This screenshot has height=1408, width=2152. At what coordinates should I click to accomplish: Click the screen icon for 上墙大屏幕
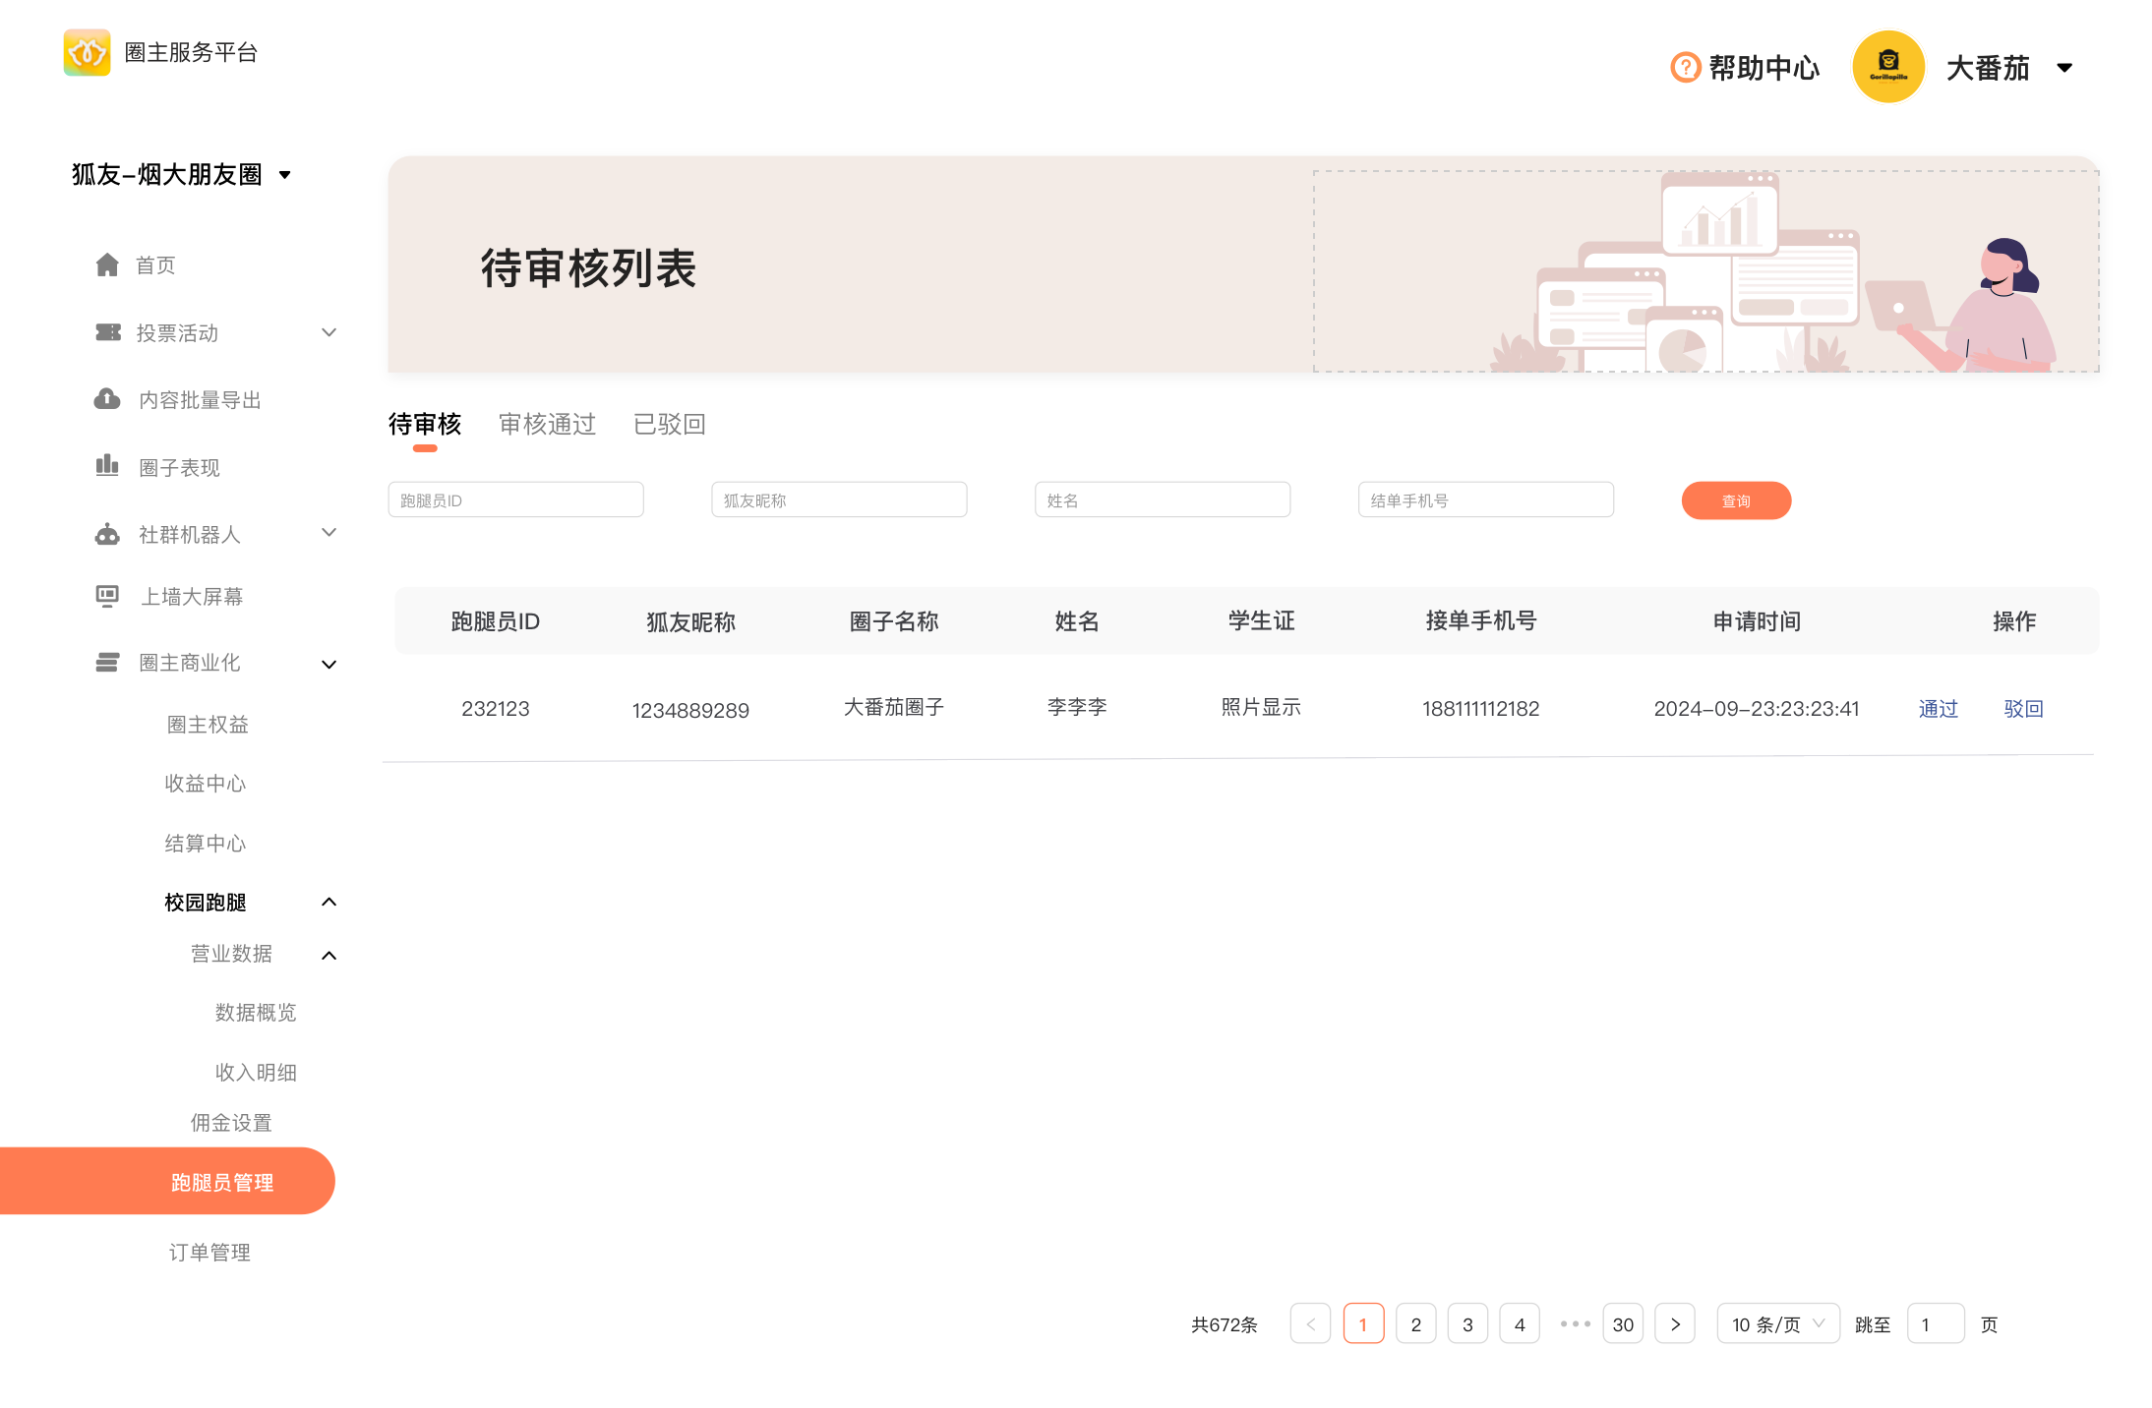coord(107,596)
